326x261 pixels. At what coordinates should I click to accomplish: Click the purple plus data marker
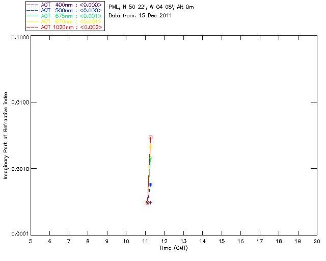click(151, 202)
